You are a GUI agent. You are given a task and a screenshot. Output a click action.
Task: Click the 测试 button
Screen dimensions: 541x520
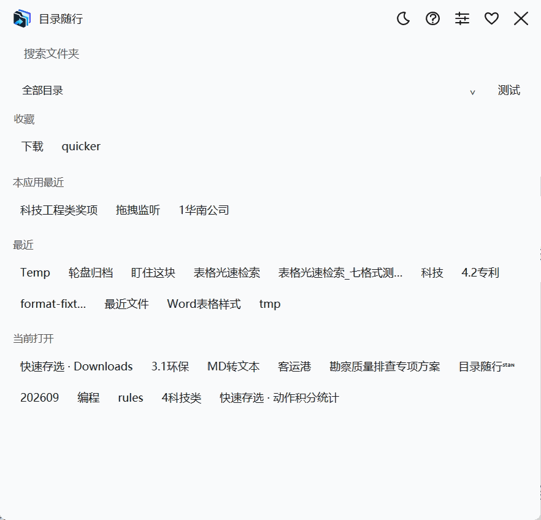pos(509,90)
